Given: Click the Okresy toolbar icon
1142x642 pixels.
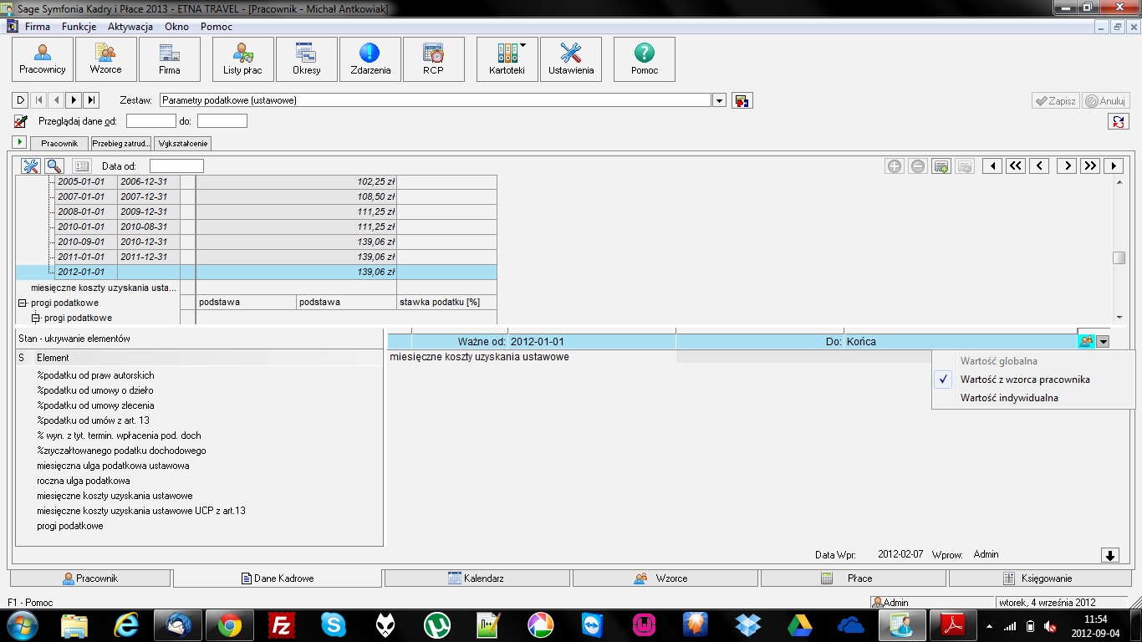Looking at the screenshot, I should point(306,59).
